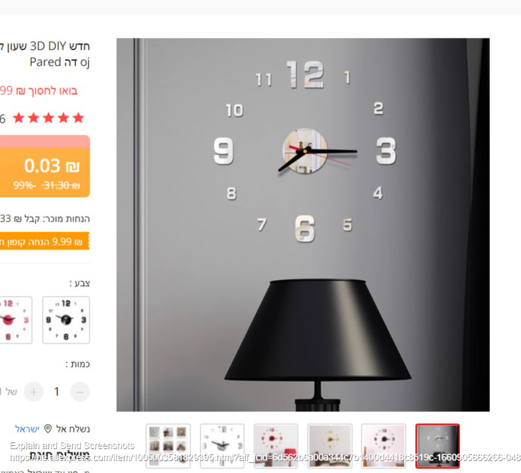Decrease quantity with the minus button

80,392
